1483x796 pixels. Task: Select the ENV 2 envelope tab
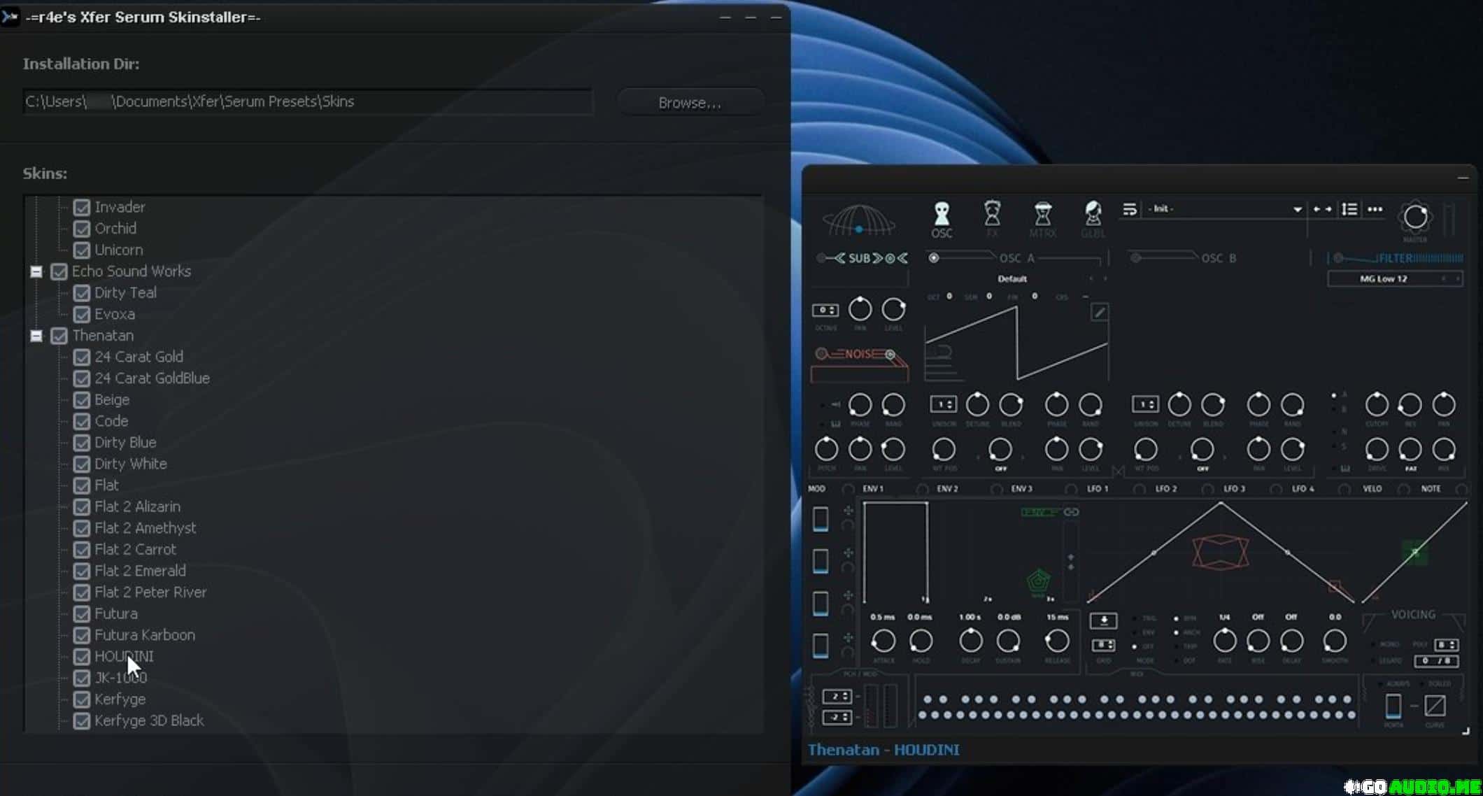coord(947,489)
